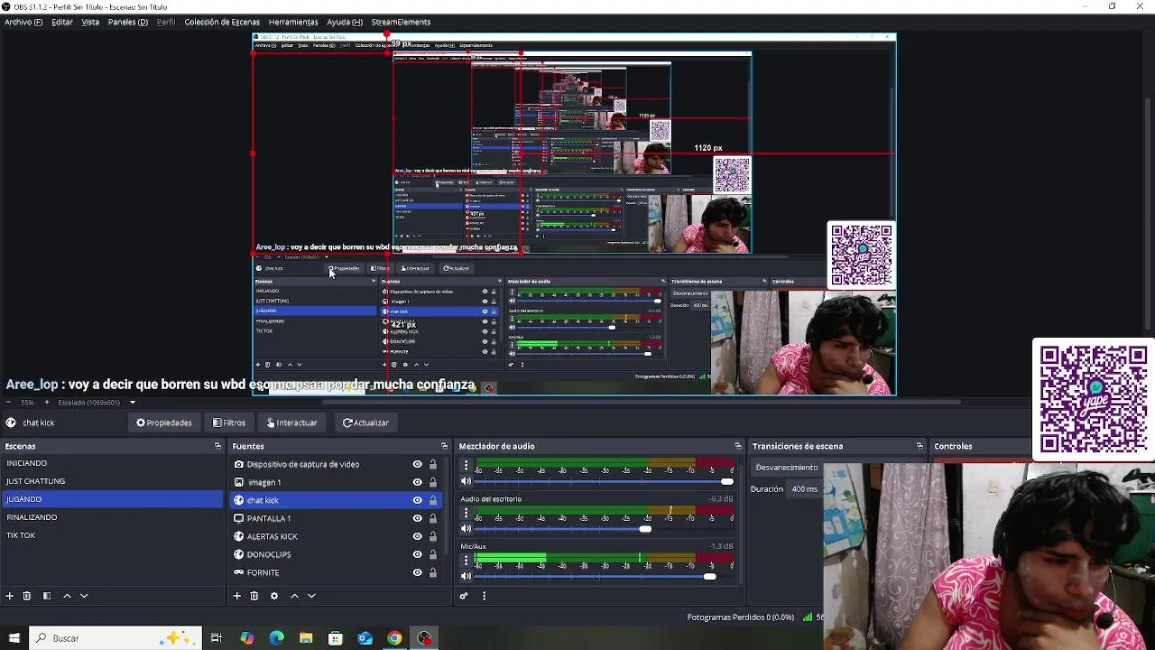Open Desvanecimiento transition dropdown
The image size is (1155, 650).
pos(785,468)
